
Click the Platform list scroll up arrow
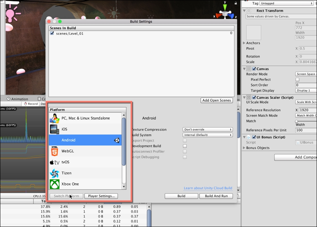tap(124, 115)
